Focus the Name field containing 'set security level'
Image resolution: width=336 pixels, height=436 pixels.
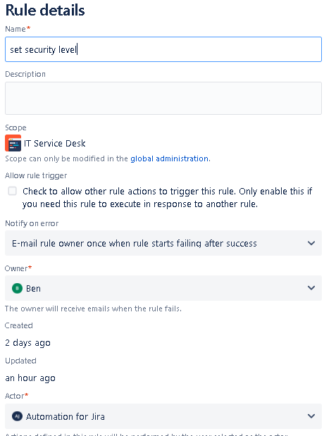[163, 49]
